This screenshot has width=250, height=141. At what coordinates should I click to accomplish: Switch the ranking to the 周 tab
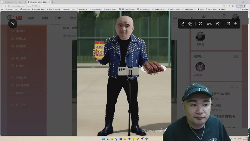tap(232, 87)
